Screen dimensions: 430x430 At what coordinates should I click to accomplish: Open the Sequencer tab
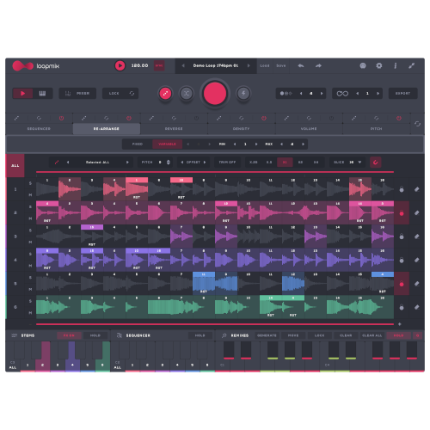(39, 129)
